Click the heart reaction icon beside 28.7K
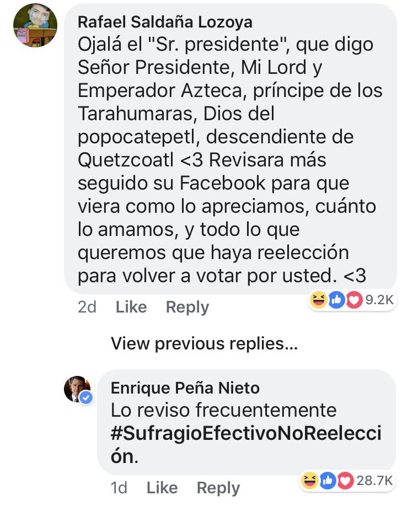The width and height of the screenshot is (413, 506). pos(345,480)
